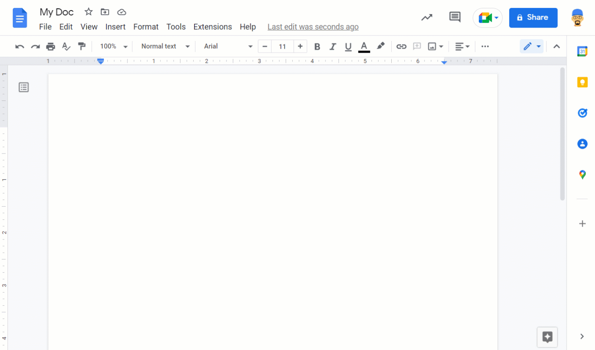Viewport: 595px width, 350px height.
Task: Open the zoom 100% dropdown
Action: 113,46
